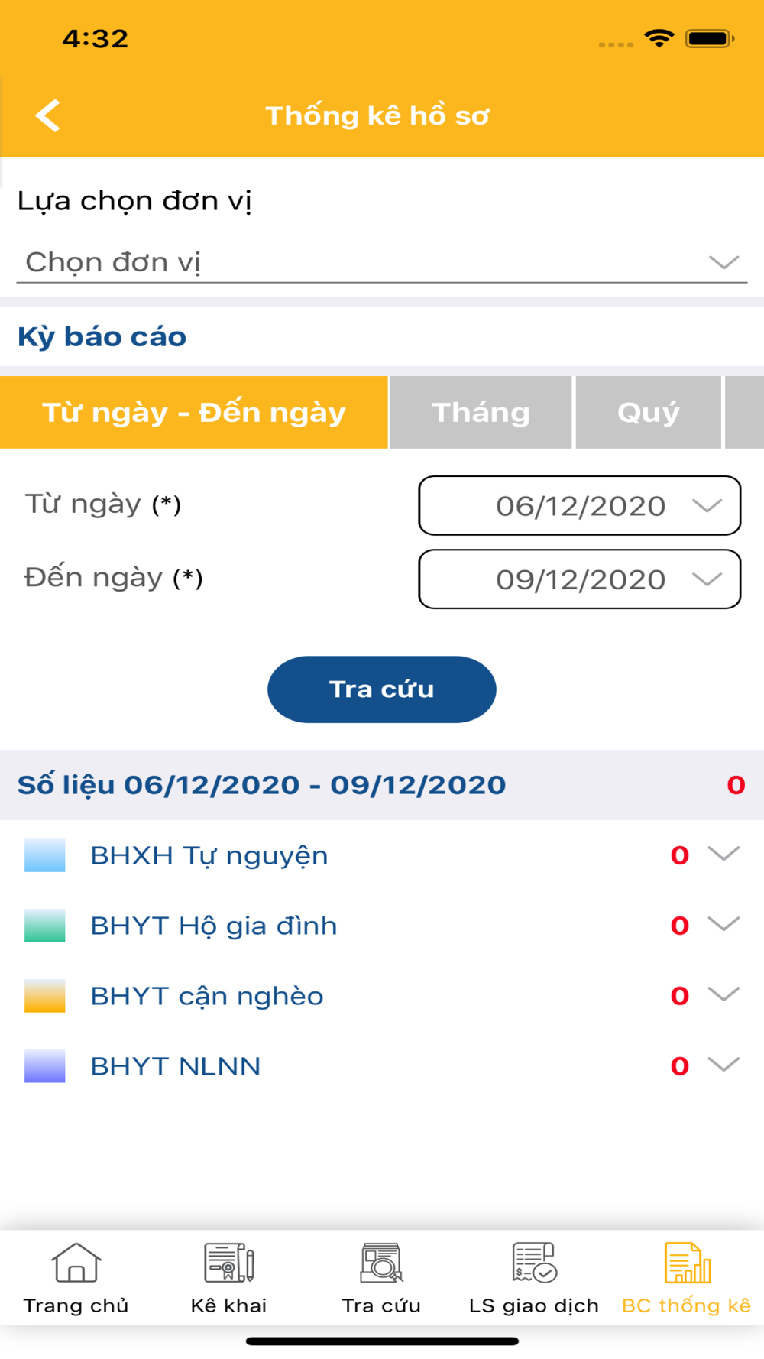Screen dimensions: 764x1359
Task: Expand the BHXH Tự nguyện row
Action: [x=724, y=854]
